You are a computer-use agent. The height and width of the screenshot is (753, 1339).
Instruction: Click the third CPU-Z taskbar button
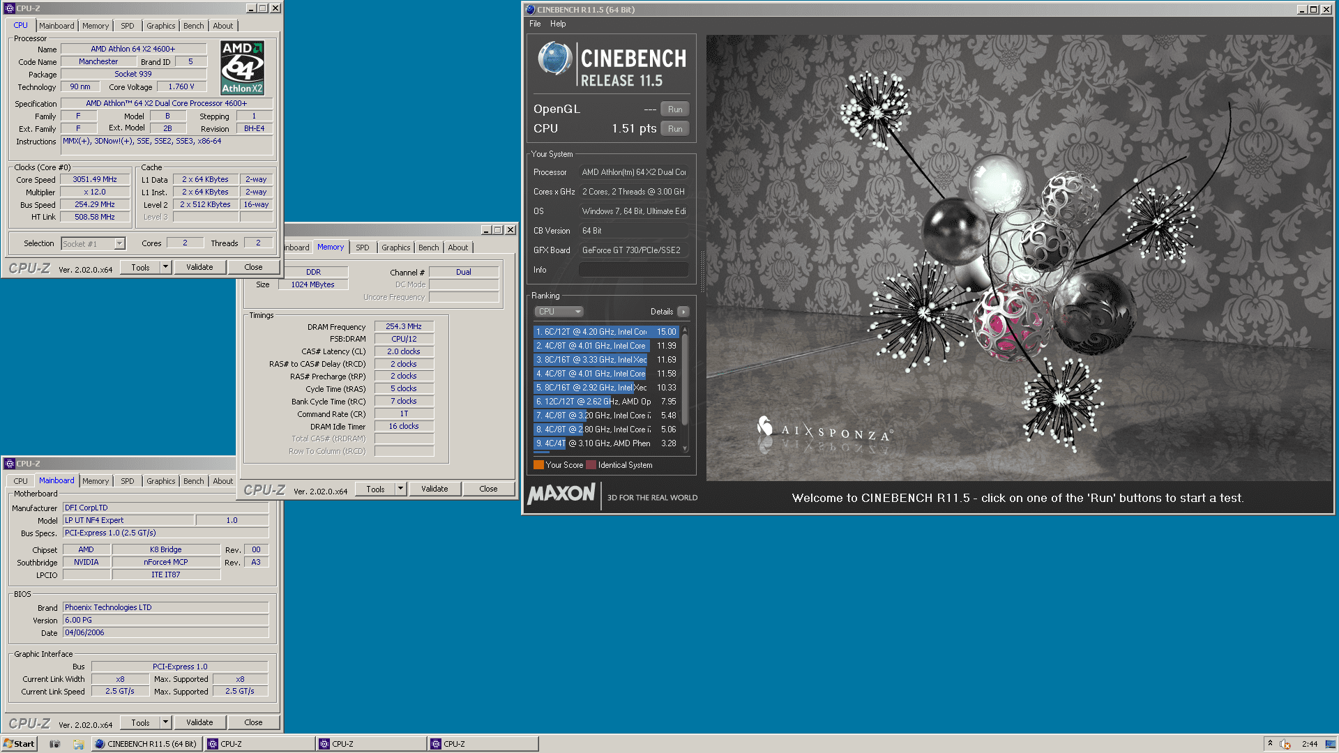coord(483,744)
